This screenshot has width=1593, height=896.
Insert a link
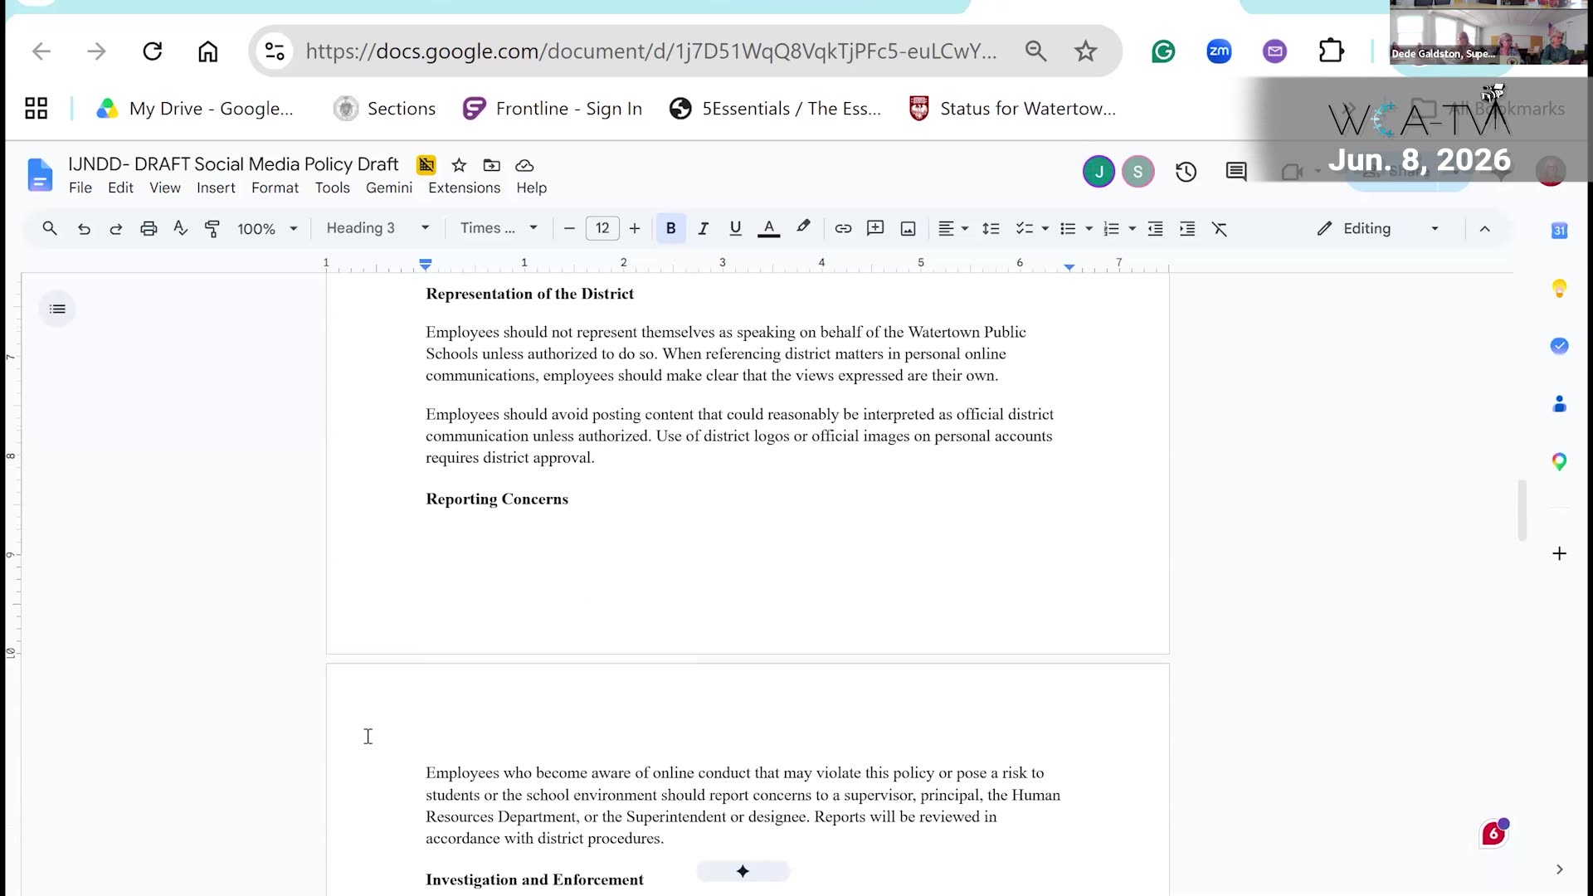point(843,228)
